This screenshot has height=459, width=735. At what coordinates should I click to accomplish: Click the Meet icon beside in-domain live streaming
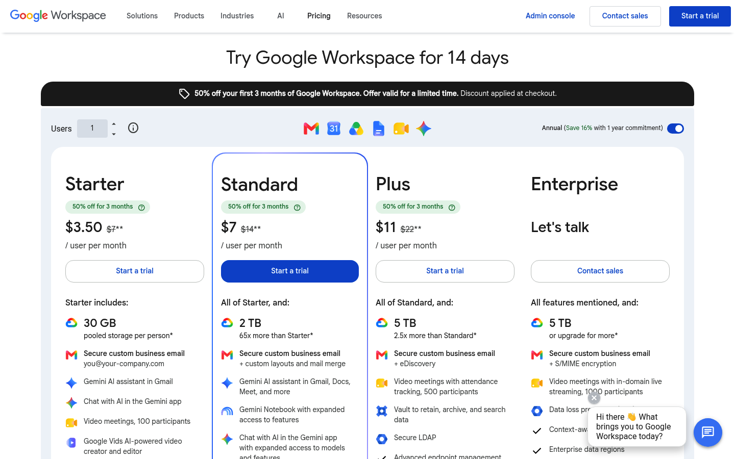(x=537, y=382)
